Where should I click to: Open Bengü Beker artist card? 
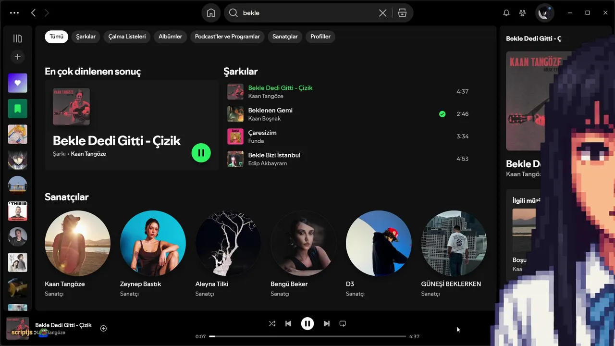(304, 255)
